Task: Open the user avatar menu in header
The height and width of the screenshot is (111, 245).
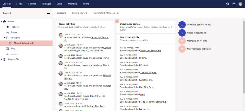Action: coord(240,4)
